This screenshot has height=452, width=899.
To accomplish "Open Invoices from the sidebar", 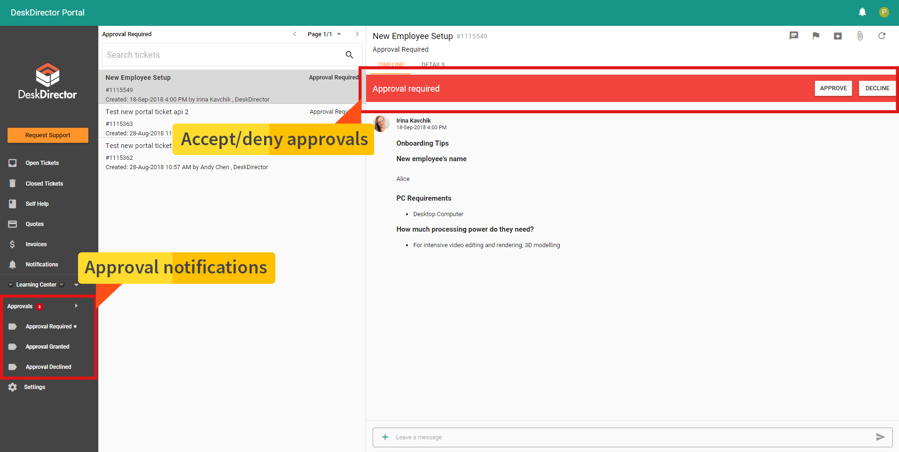I will click(35, 244).
